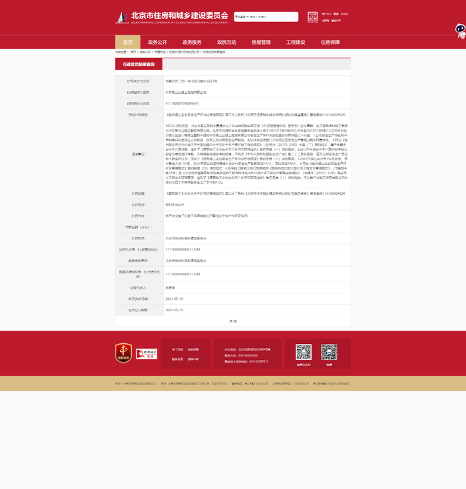Viewport: 466px width, 489px height.
Task: Open the 政务服务 navigation tab
Action: [x=192, y=42]
